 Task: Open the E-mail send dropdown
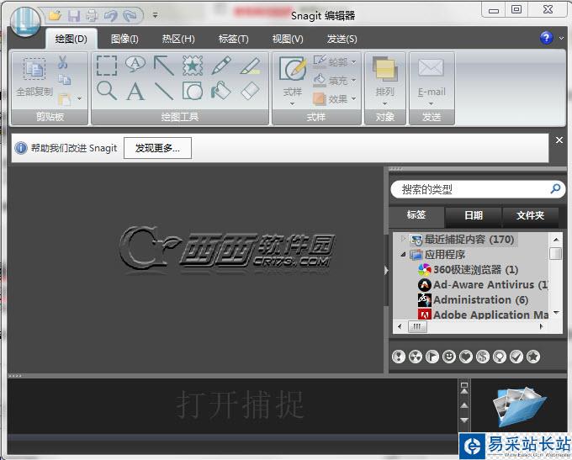point(432,81)
